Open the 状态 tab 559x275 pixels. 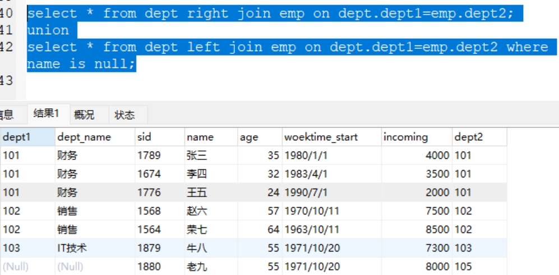click(x=125, y=115)
